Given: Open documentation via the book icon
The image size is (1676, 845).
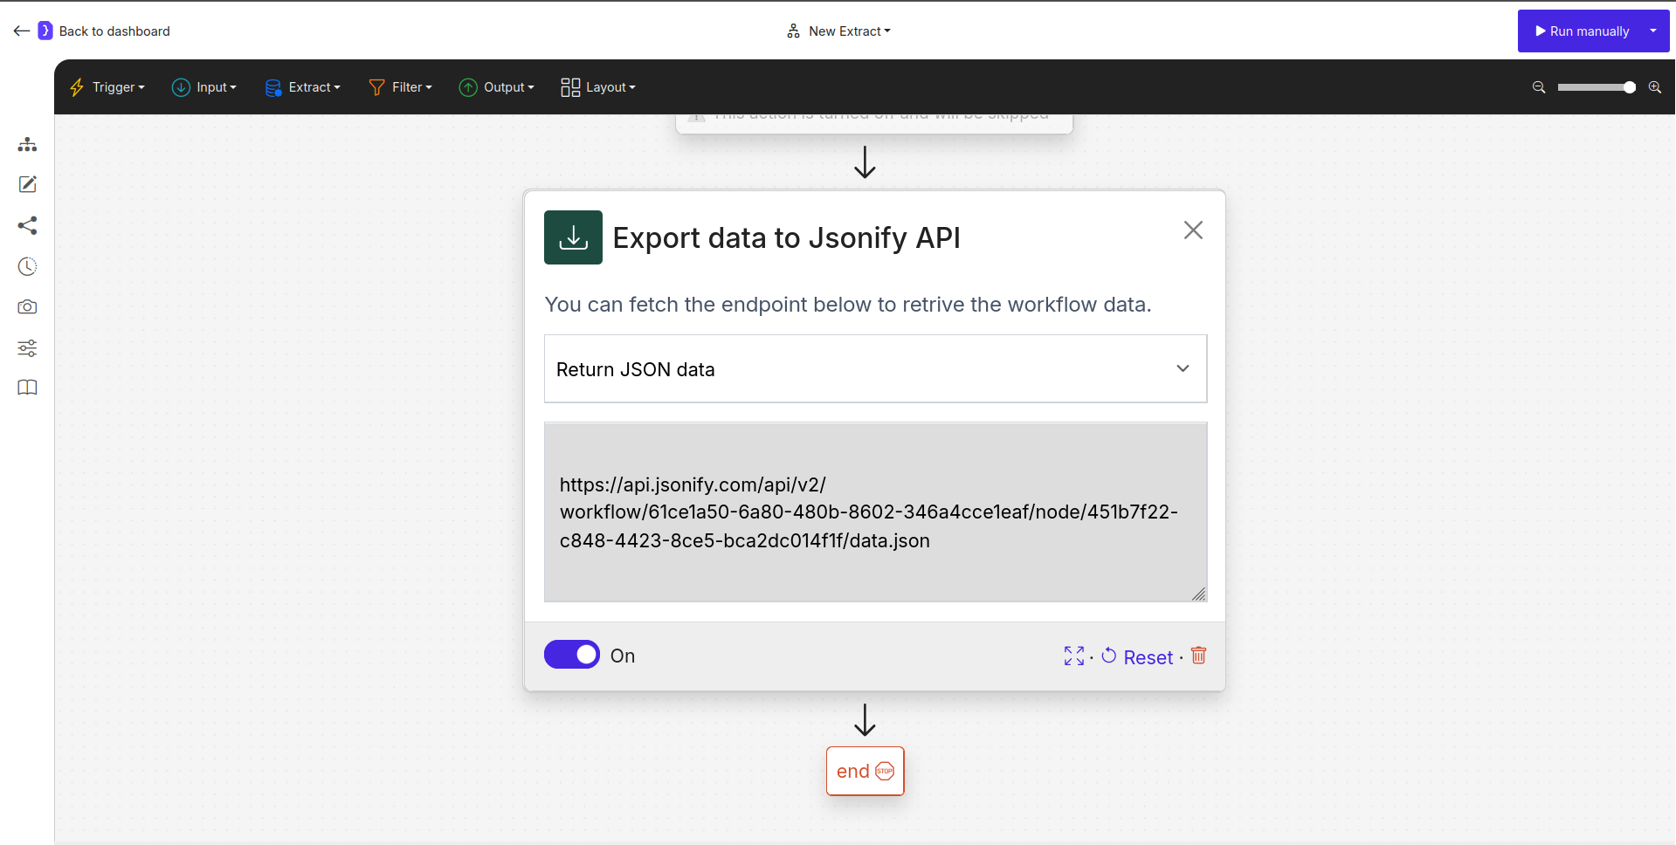Looking at the screenshot, I should (x=27, y=388).
